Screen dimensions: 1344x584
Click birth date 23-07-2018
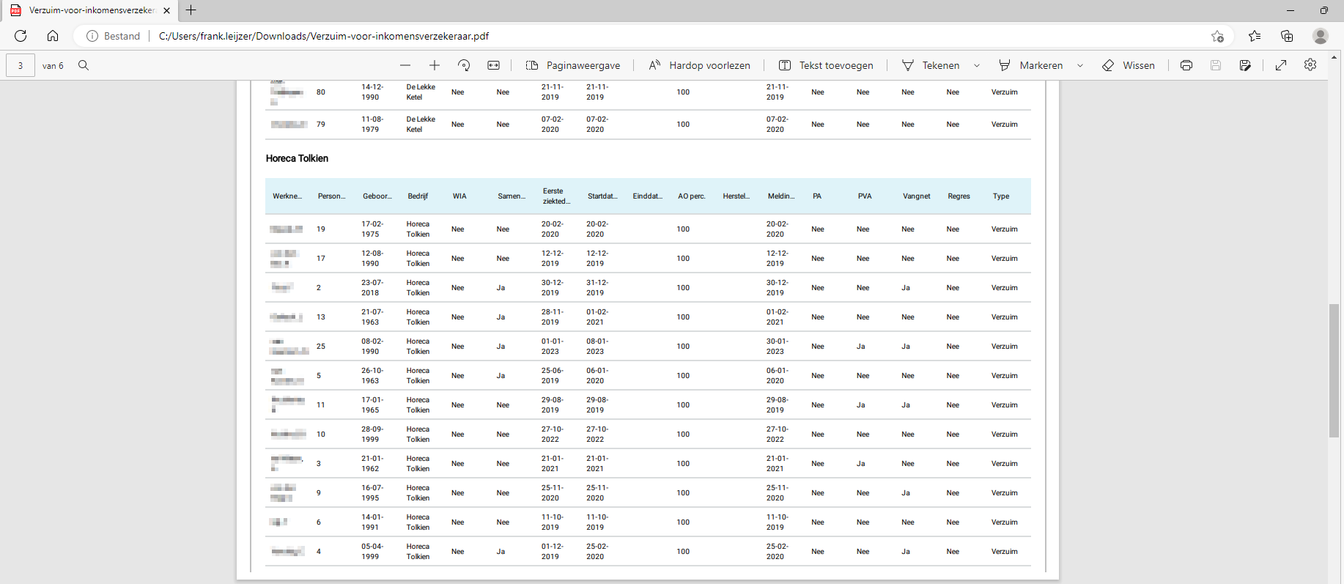click(372, 288)
